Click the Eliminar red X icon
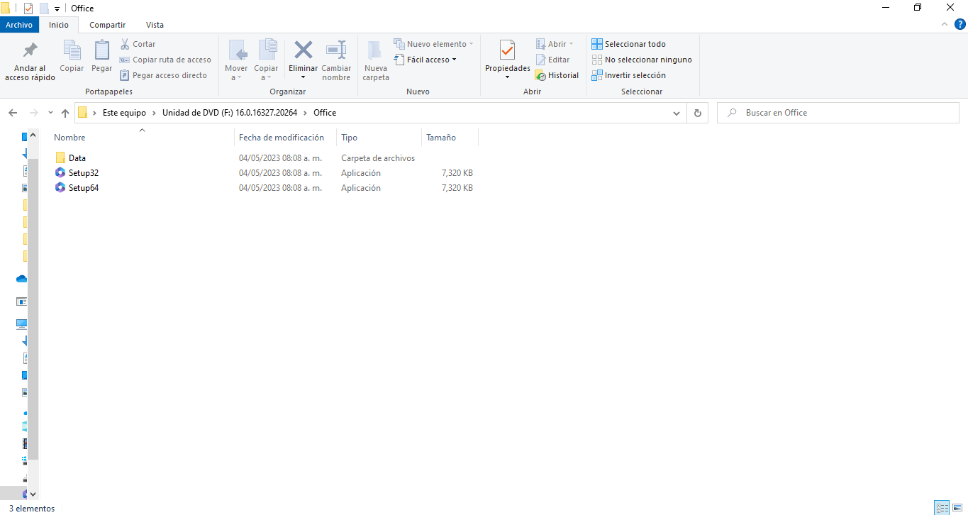 click(303, 50)
